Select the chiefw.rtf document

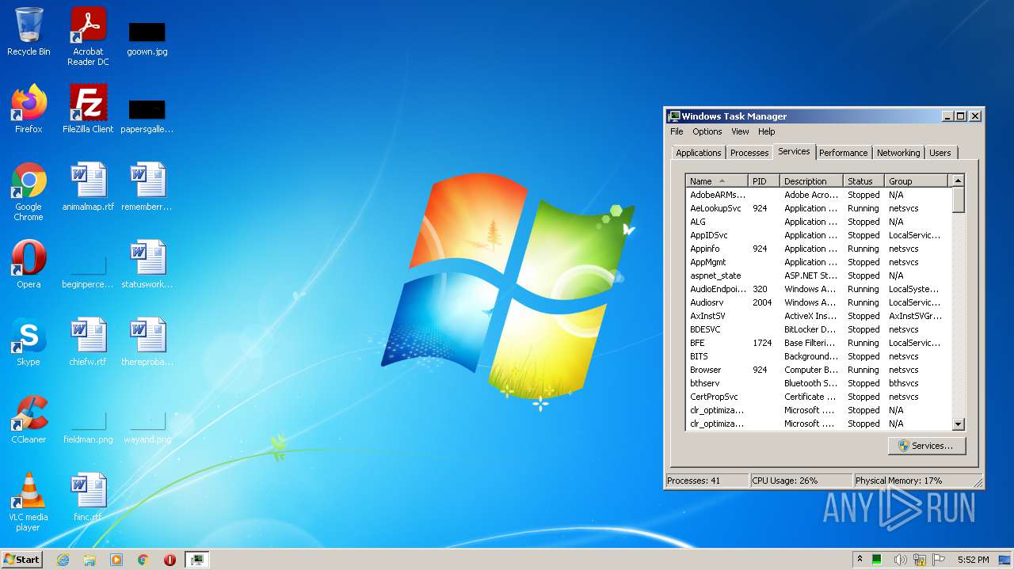(x=88, y=342)
